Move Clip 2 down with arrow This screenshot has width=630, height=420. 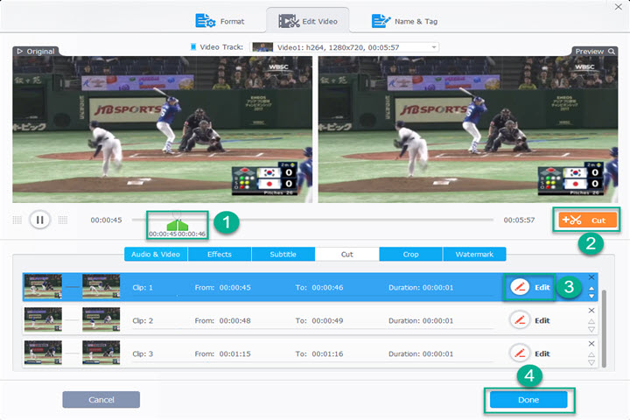pyautogui.click(x=591, y=329)
